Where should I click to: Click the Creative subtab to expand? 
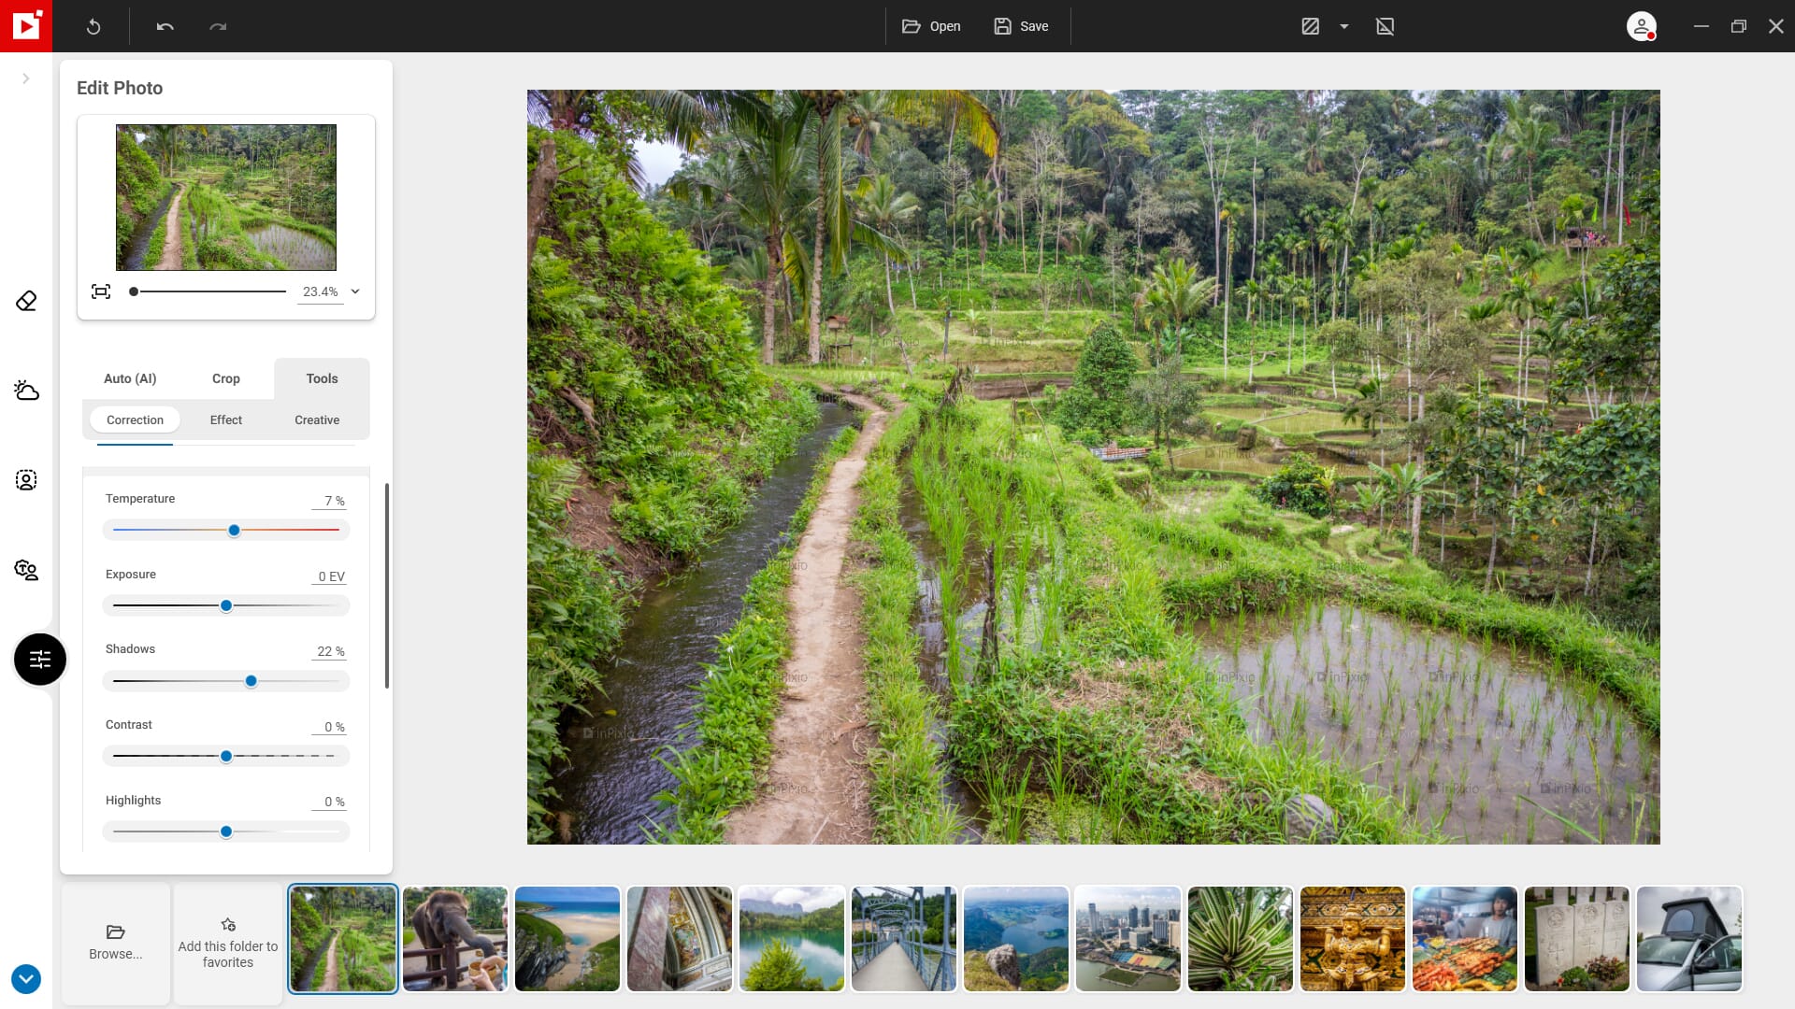(317, 419)
